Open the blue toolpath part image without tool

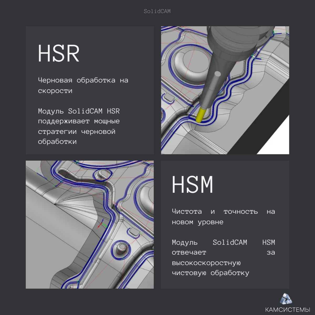pos(90,225)
